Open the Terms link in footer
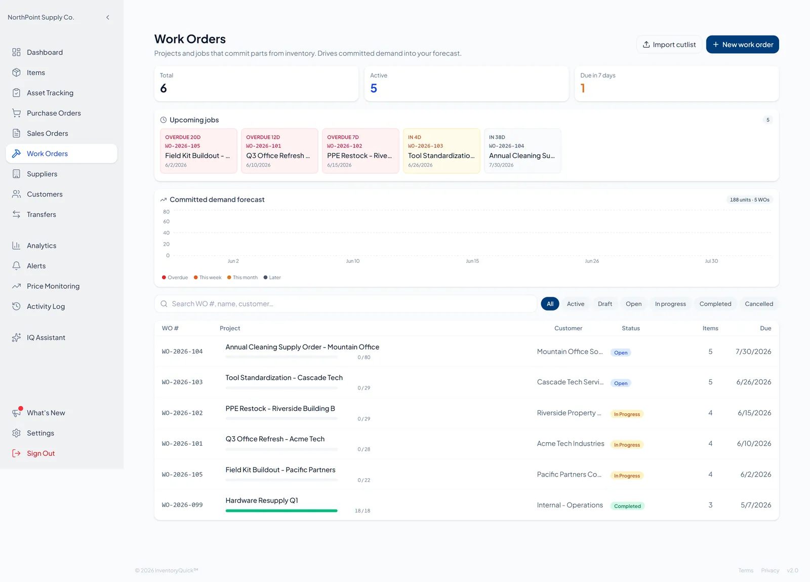Image resolution: width=810 pixels, height=582 pixels. click(746, 570)
